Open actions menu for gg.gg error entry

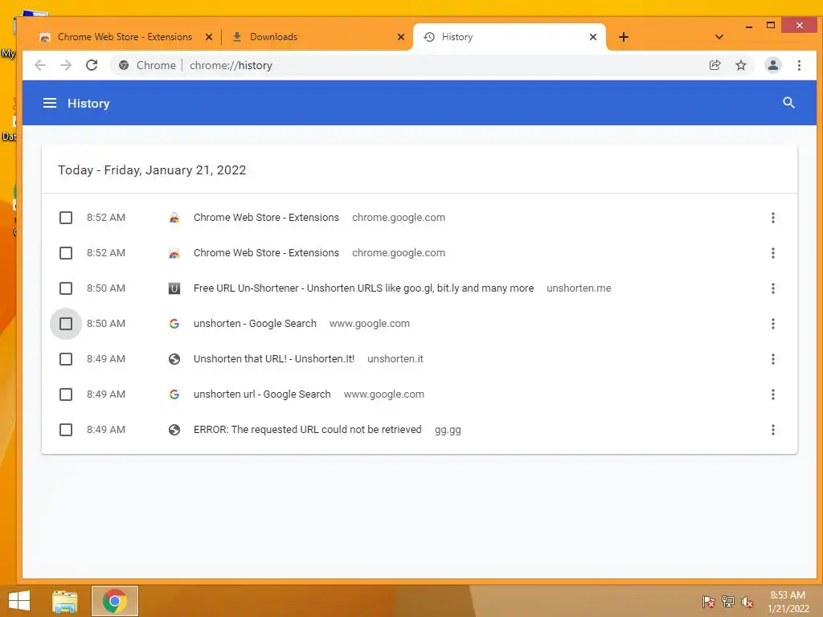point(772,430)
